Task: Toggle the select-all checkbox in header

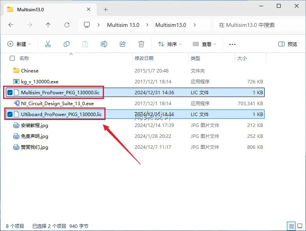Action: tap(12, 58)
